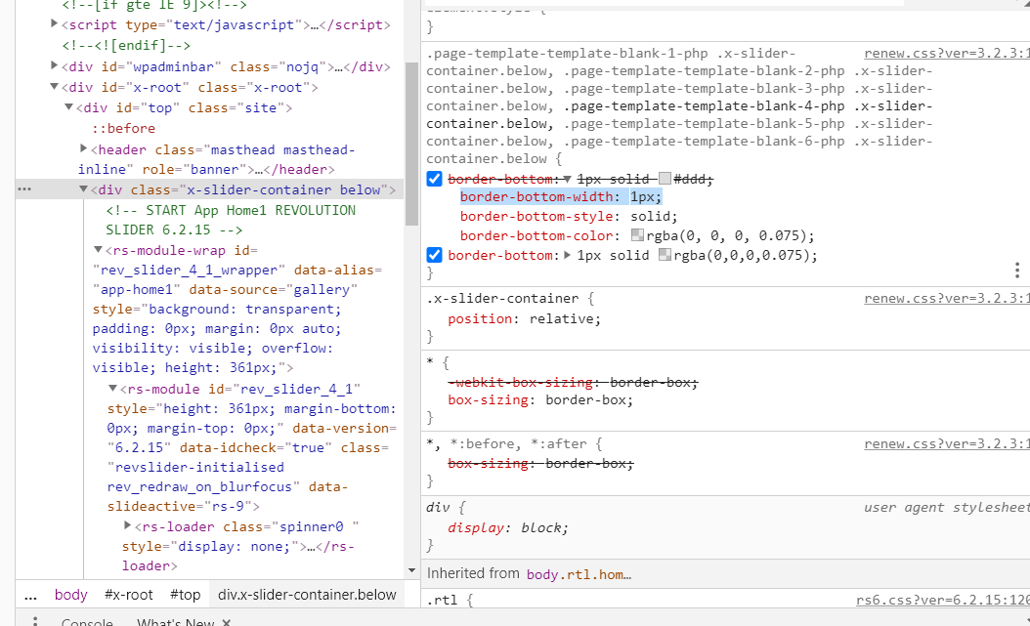Click the .rtl selector at bottom
The height and width of the screenshot is (626, 1030).
pos(442,600)
